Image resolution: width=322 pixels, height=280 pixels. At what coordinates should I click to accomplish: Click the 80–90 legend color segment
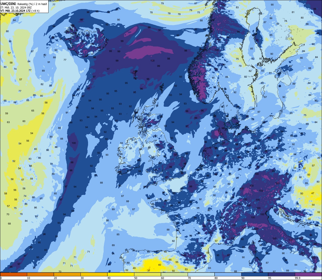point(228,274)
